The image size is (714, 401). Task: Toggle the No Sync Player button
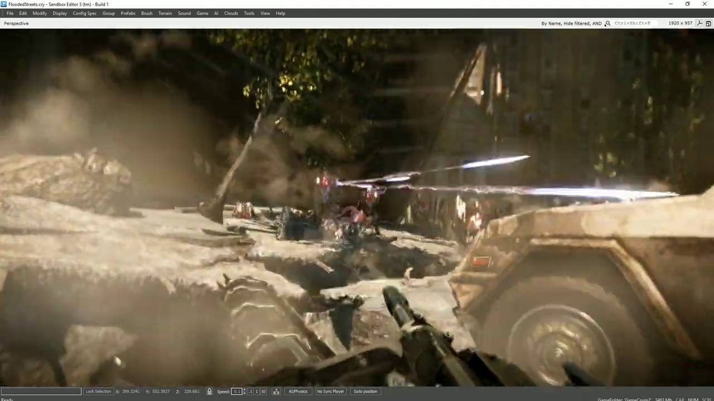[x=330, y=392]
